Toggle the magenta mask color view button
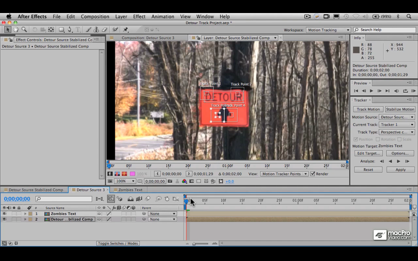The image size is (418, 261). pos(132,174)
